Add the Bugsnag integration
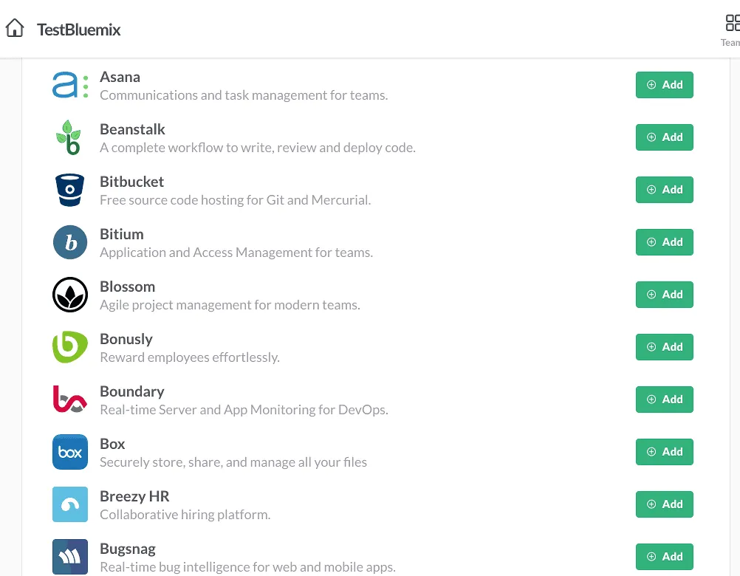 pos(664,556)
